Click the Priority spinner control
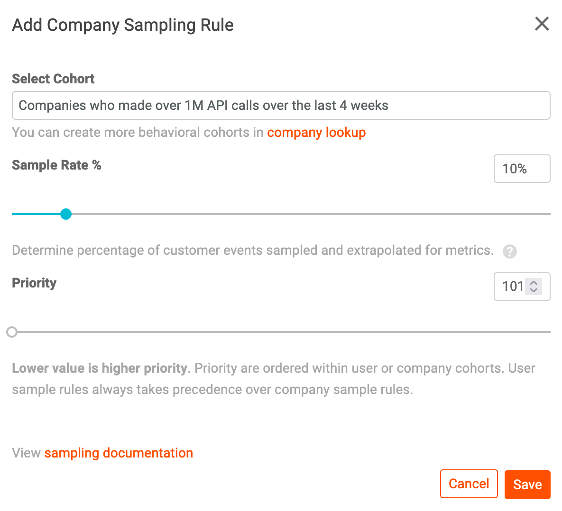 (534, 287)
